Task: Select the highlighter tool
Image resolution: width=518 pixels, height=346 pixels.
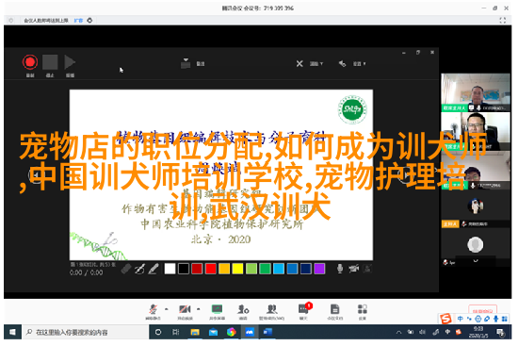Action: pyautogui.click(x=153, y=269)
